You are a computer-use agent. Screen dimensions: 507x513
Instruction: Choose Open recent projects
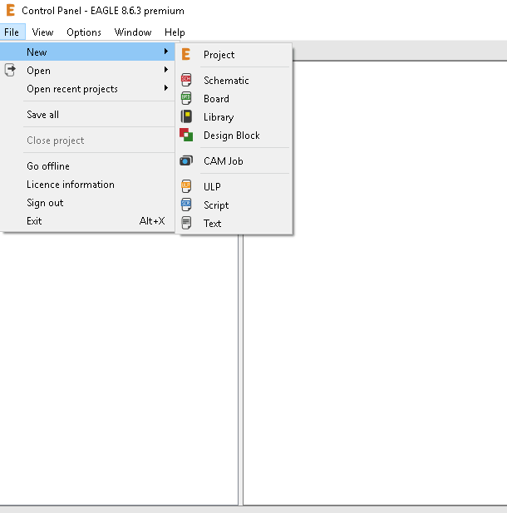tap(87, 89)
